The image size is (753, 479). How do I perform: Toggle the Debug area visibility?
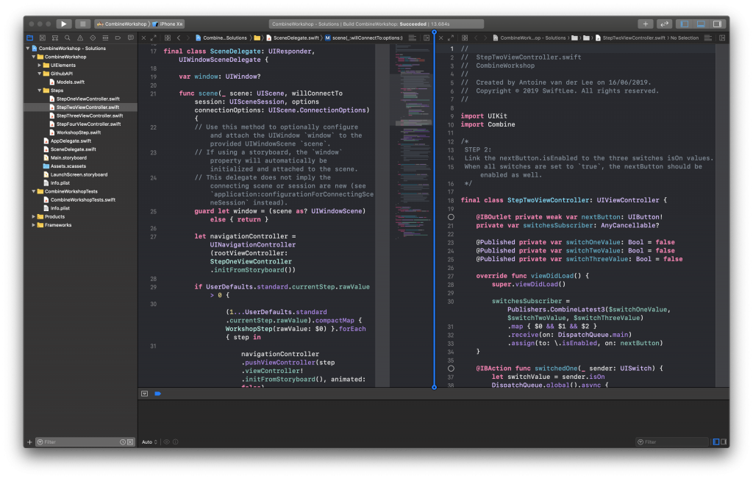point(702,24)
